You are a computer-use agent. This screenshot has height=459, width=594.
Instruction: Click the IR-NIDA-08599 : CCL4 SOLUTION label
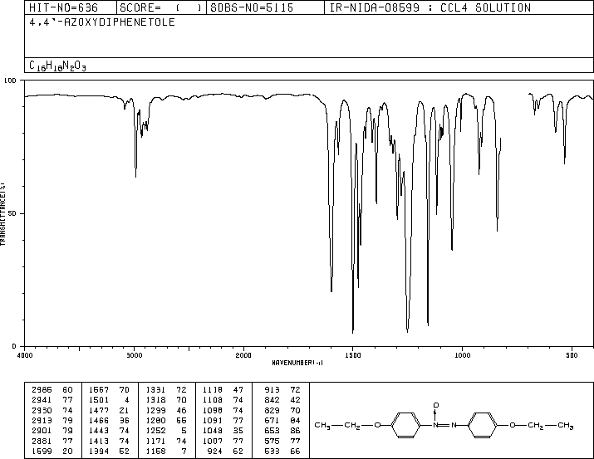(430, 7)
